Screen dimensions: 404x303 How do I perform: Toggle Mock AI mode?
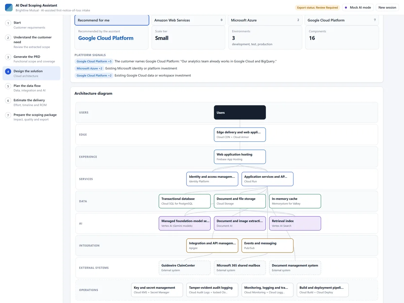click(x=358, y=7)
